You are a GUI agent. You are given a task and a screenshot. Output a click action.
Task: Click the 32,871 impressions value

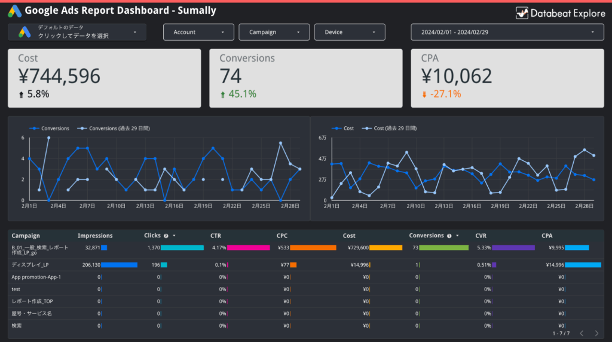point(93,248)
